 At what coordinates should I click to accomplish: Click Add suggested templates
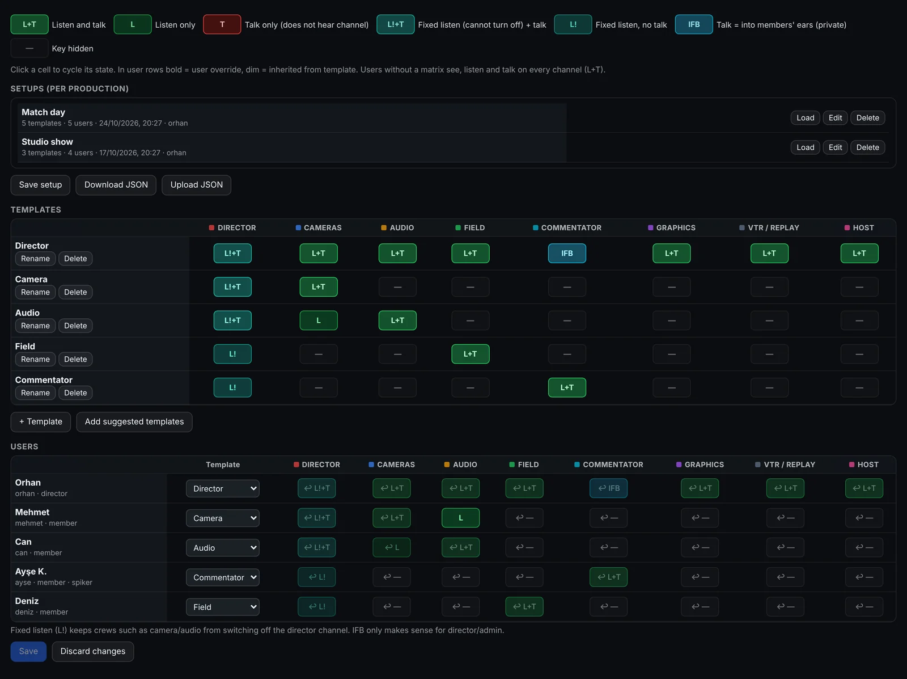(134, 422)
